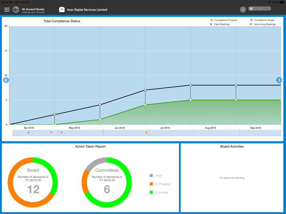
Task: Click the Axar Digital Services company logo
Action: click(x=62, y=9)
